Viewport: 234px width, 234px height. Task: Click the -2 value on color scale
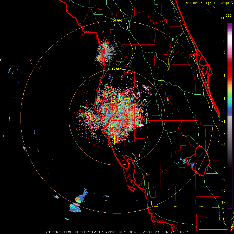coord(223,133)
